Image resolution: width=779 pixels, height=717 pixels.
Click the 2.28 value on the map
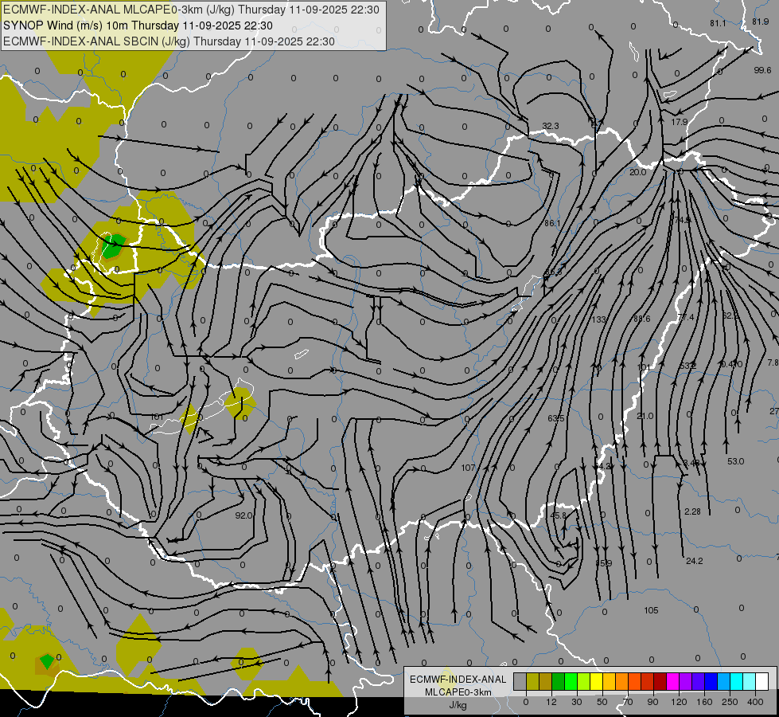tap(692, 511)
